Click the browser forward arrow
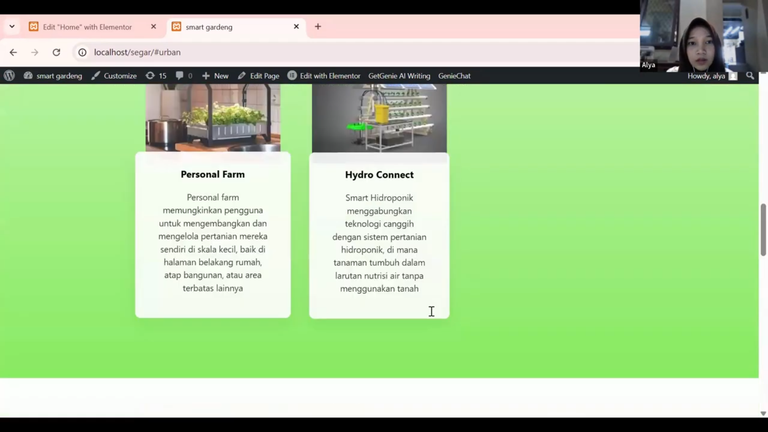This screenshot has height=432, width=768. tap(35, 52)
